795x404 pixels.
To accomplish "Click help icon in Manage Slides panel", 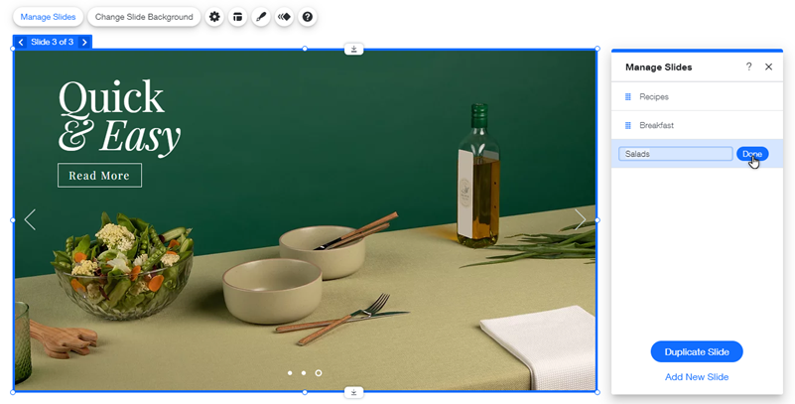I will click(748, 67).
